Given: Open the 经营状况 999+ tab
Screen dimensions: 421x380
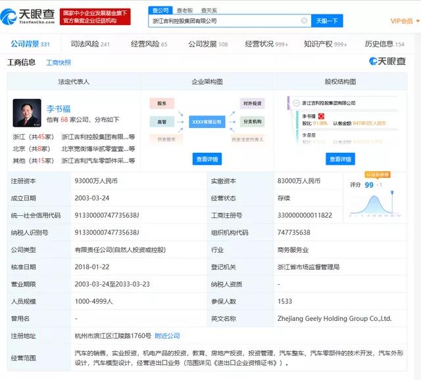Looking at the screenshot, I should click(266, 44).
